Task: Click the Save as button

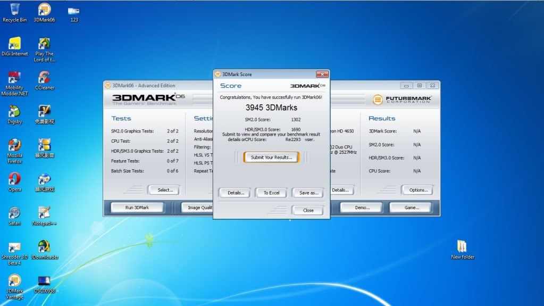Action: pyautogui.click(x=308, y=193)
